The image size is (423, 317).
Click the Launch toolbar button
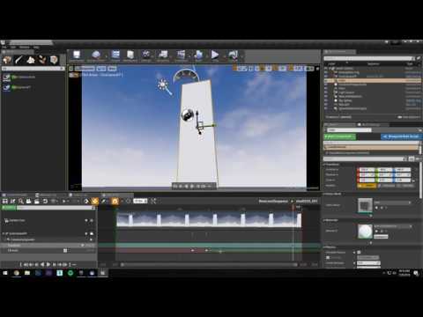click(233, 55)
